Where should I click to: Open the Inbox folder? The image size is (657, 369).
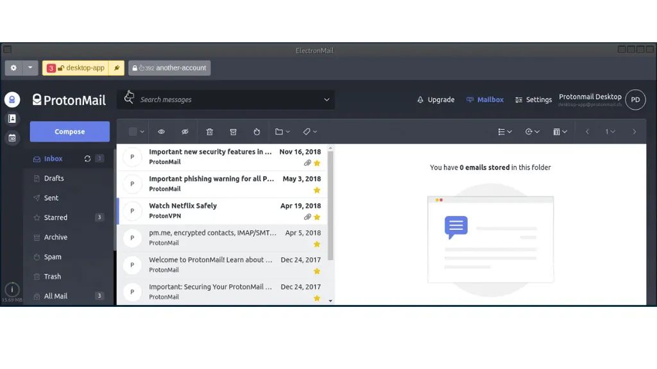coord(53,159)
